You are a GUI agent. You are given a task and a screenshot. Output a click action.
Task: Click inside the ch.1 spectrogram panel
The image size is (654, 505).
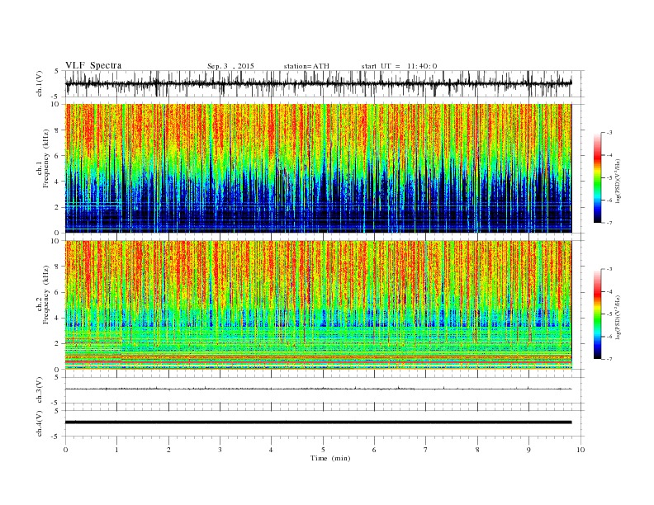pos(318,168)
